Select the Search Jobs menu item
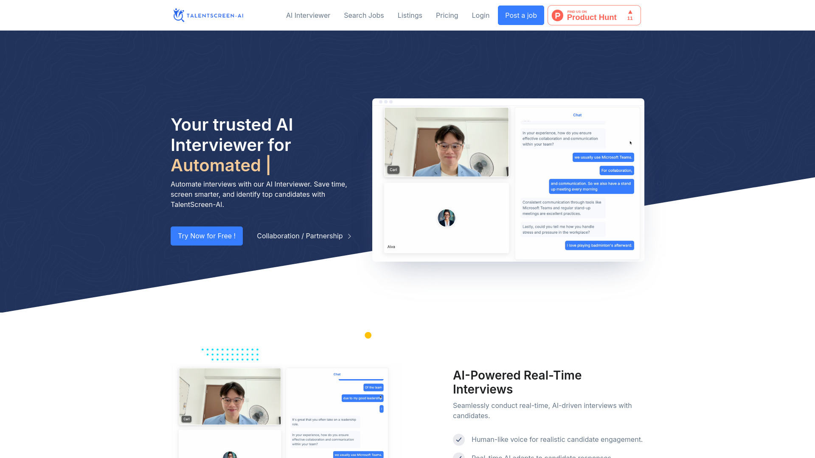The height and width of the screenshot is (458, 815). [364, 15]
